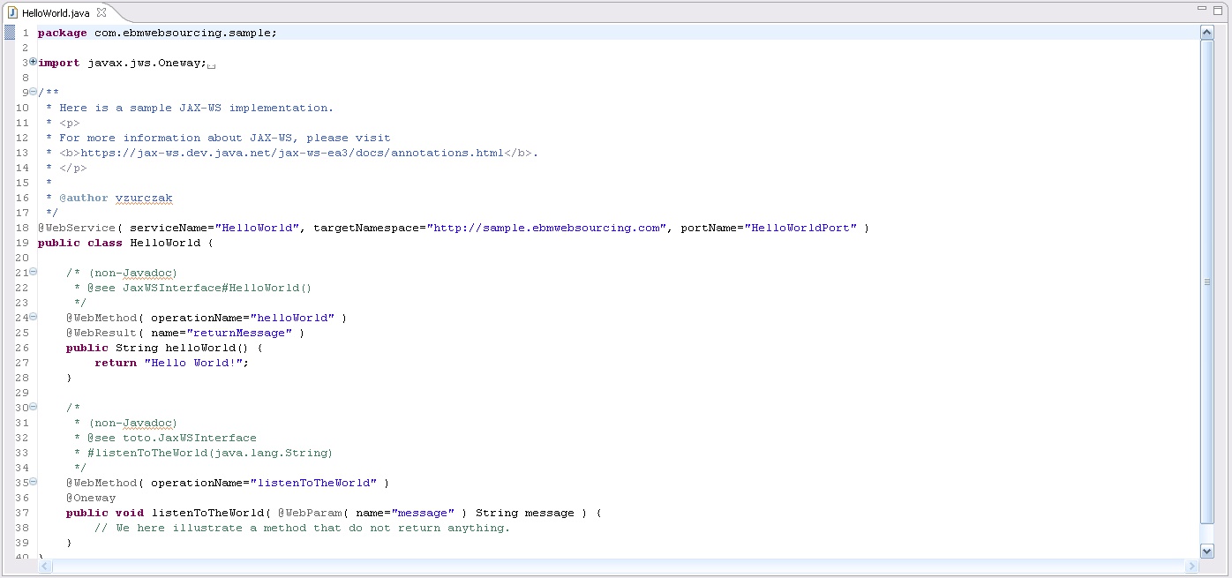
Task: Click the horizontal scrollbar left arrow
Action: [x=45, y=566]
